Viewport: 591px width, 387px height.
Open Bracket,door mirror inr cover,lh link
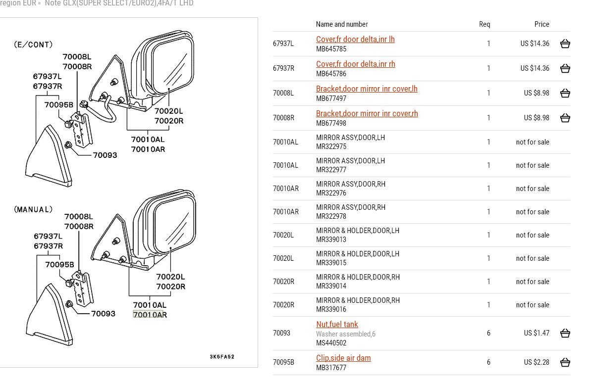click(x=367, y=89)
